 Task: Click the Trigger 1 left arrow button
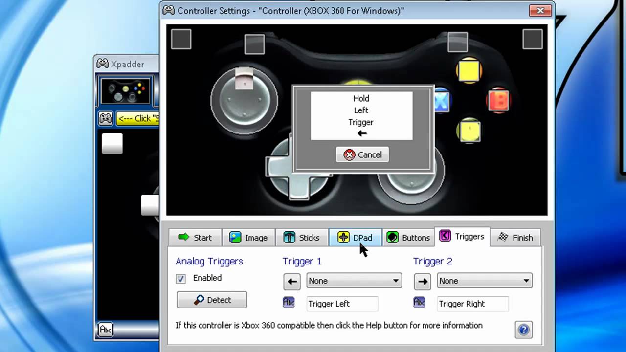[292, 281]
